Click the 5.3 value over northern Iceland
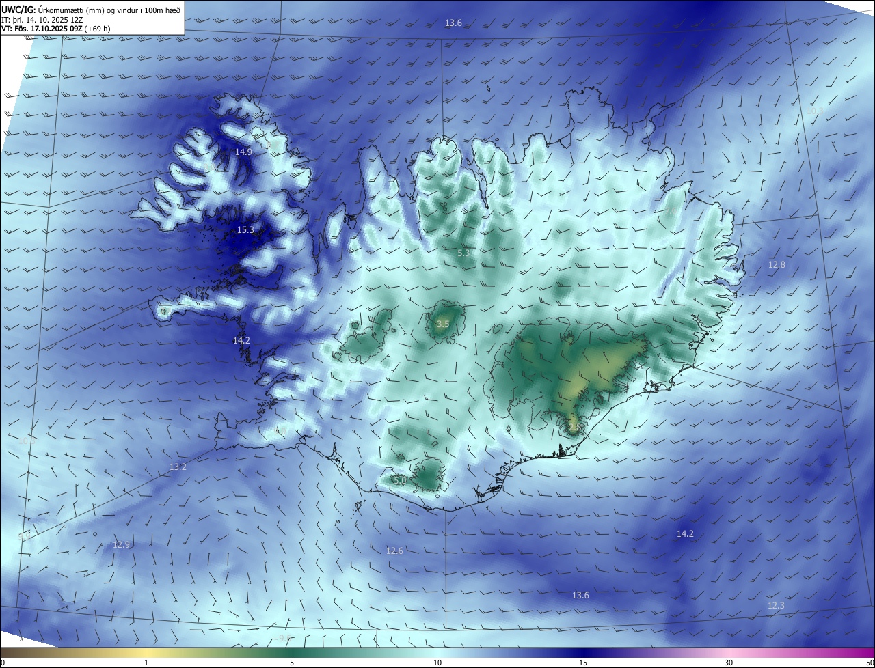 [x=463, y=253]
